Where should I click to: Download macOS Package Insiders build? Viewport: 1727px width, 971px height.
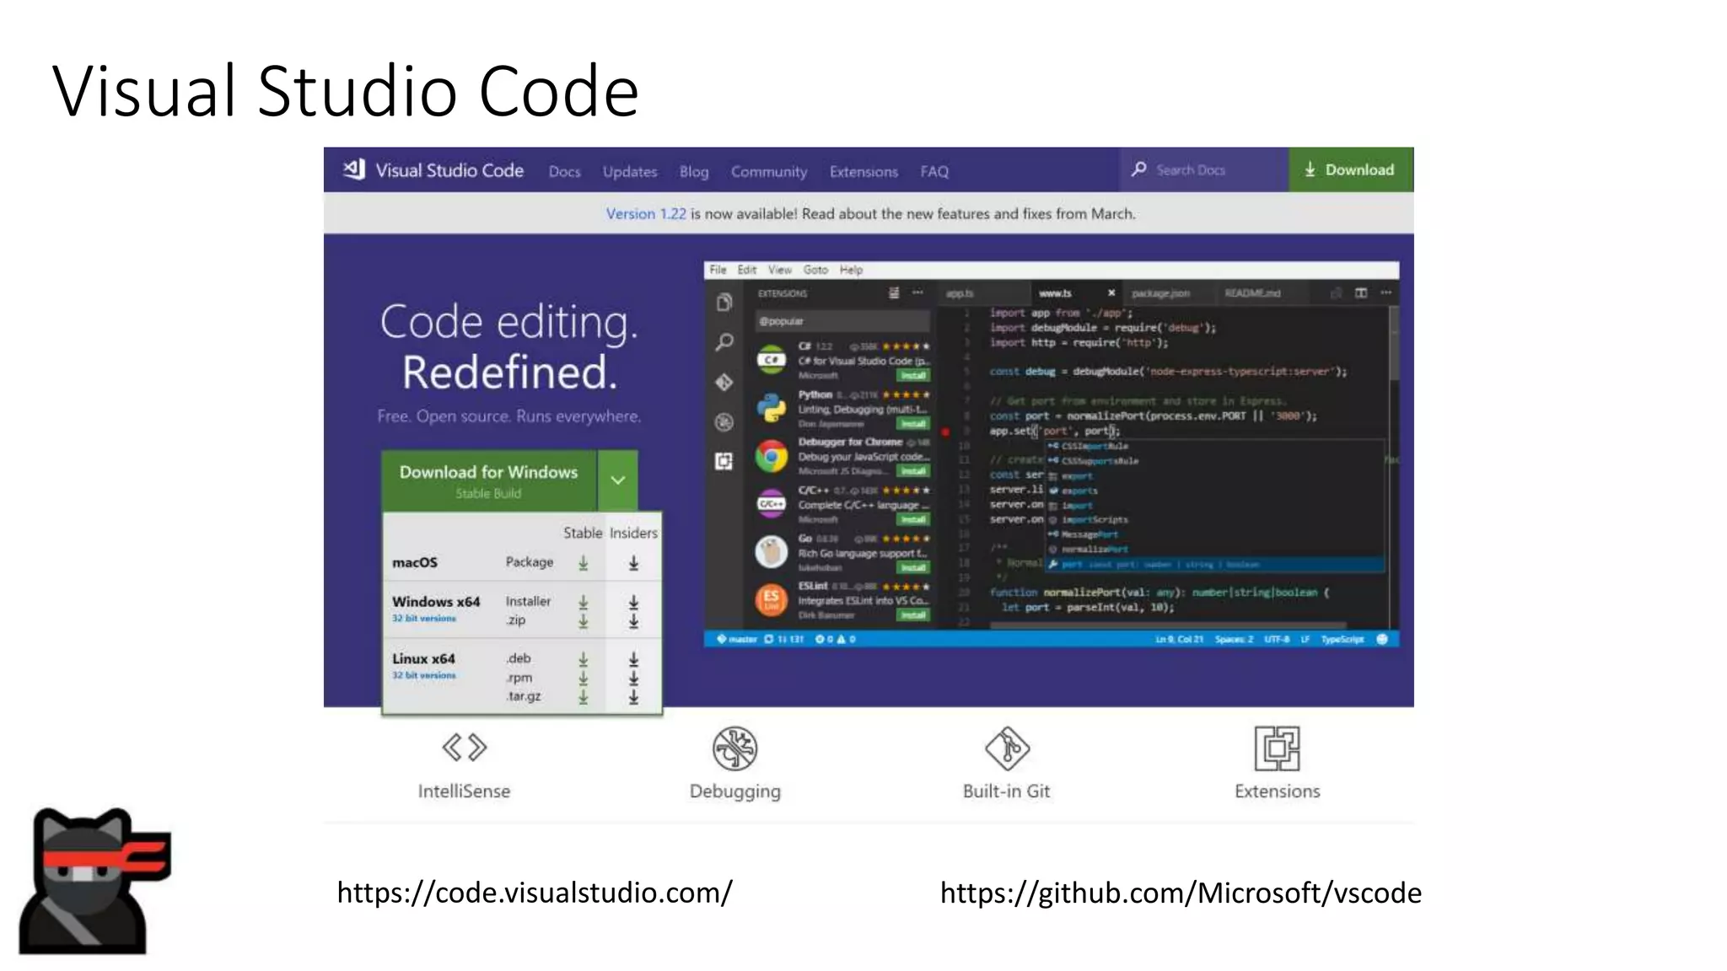633,563
